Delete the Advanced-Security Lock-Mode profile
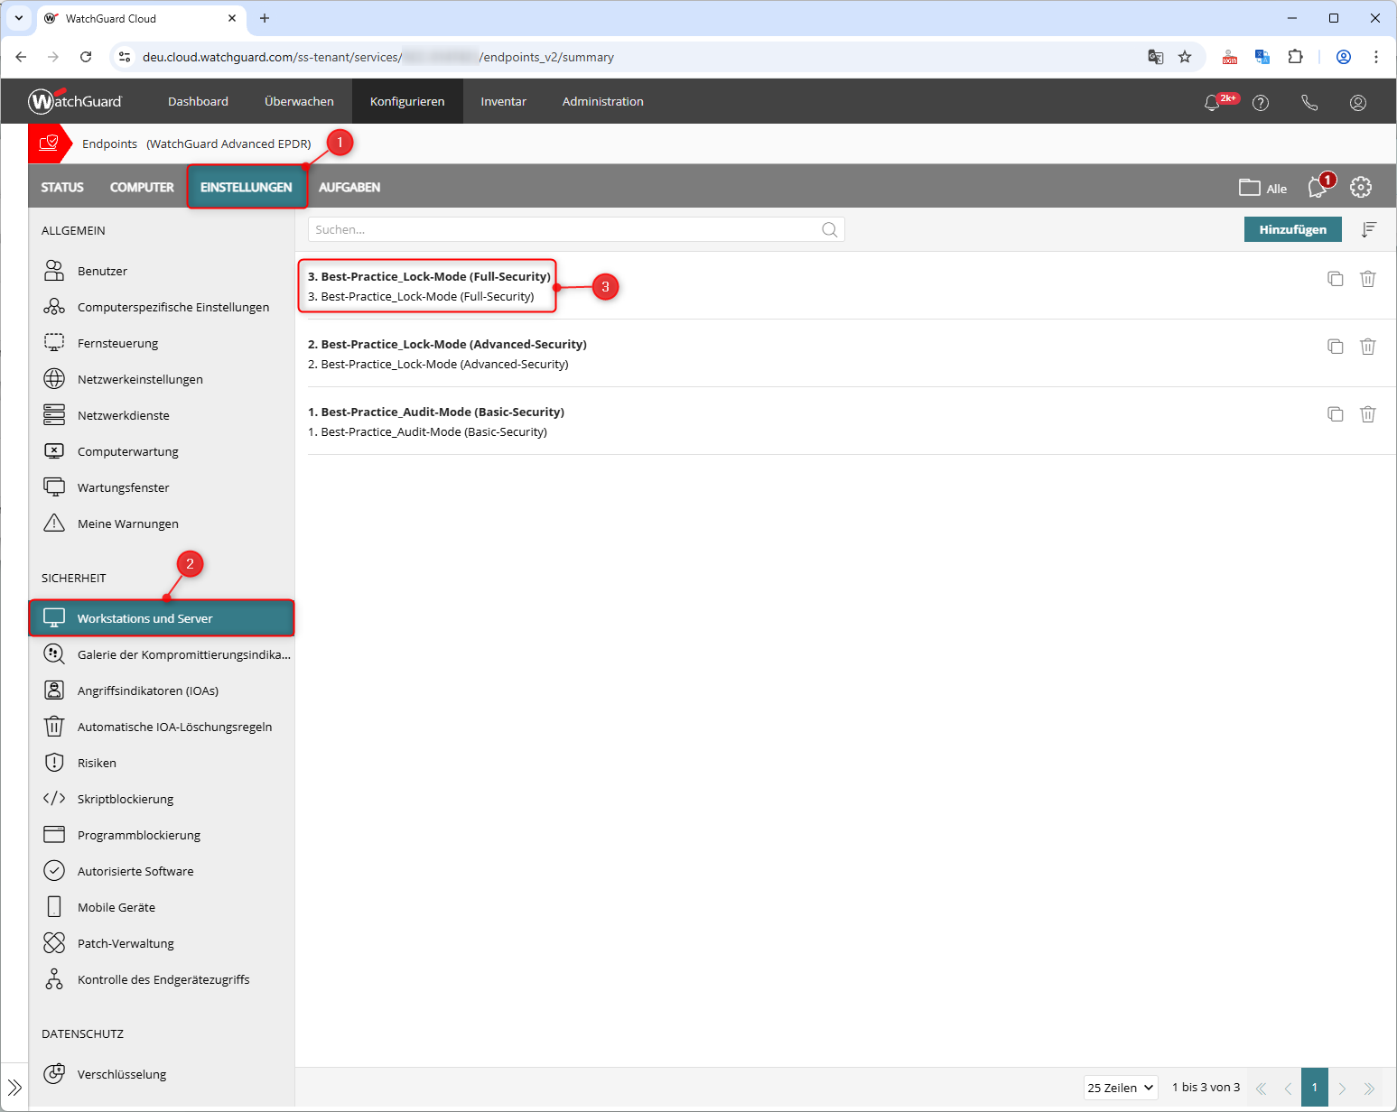1397x1112 pixels. click(x=1367, y=347)
